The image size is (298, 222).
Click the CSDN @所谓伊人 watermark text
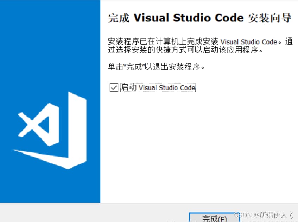pyautogui.click(x=264, y=215)
